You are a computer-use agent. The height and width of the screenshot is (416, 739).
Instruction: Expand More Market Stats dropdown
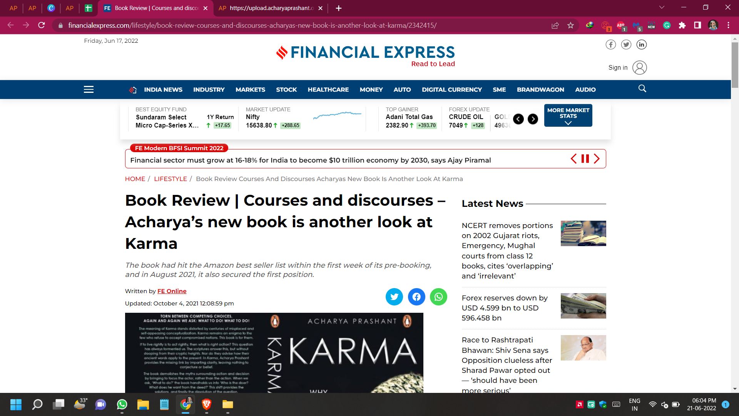568,116
